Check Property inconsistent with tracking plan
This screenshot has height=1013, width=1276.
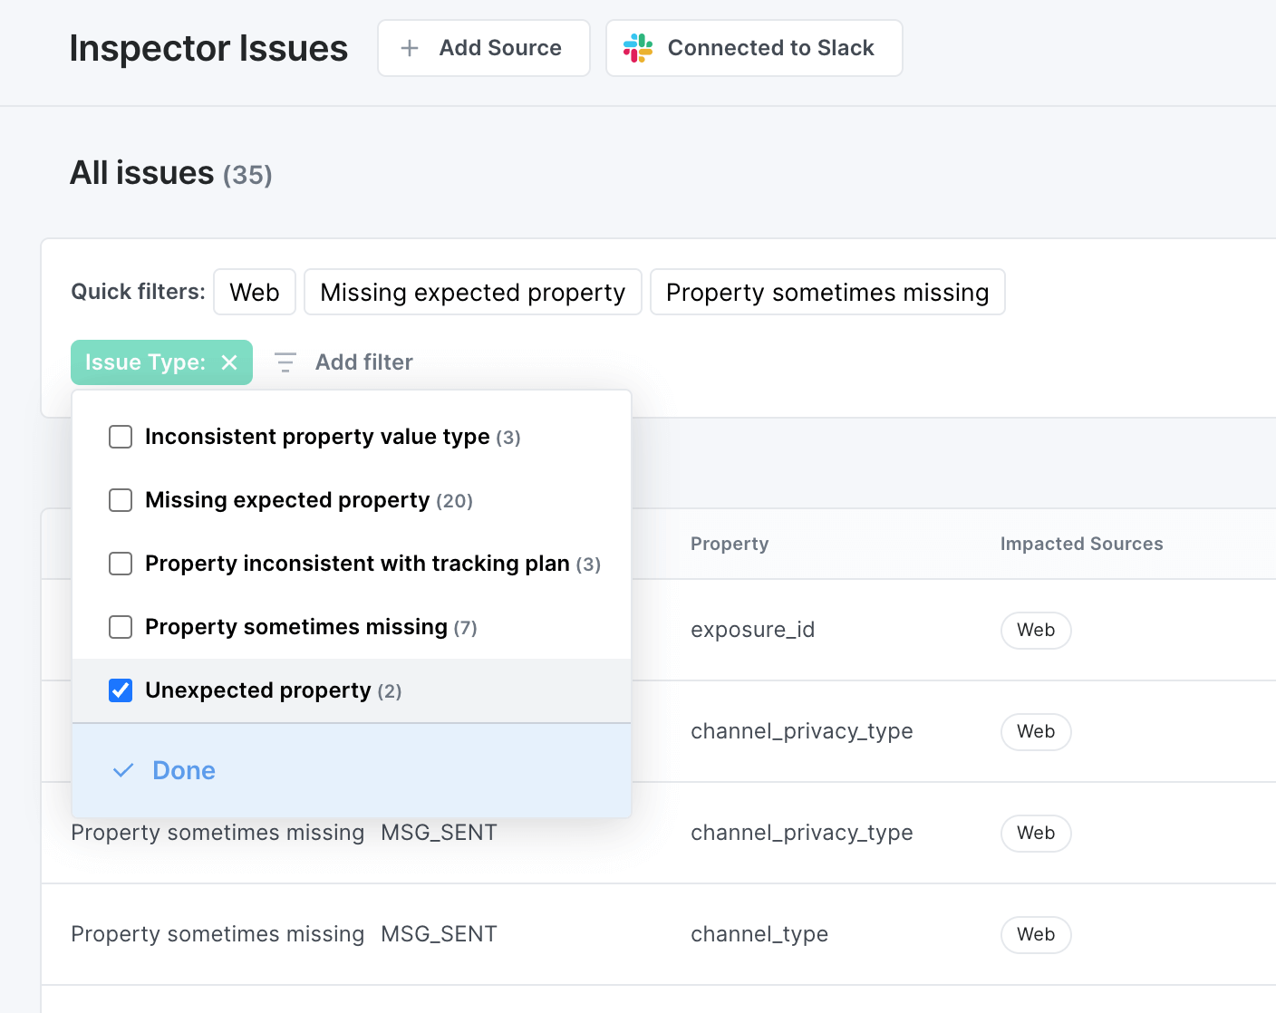(121, 564)
